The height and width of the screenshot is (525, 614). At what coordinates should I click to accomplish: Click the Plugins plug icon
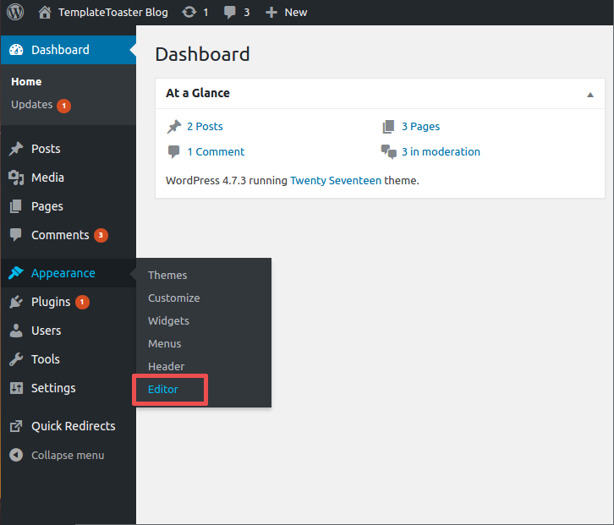pyautogui.click(x=16, y=302)
